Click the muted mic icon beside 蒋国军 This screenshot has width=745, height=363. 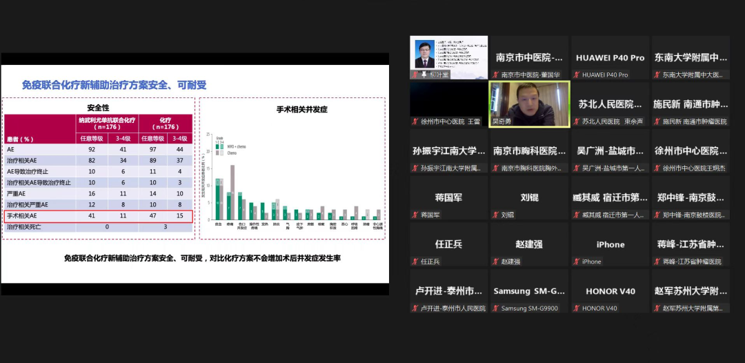tap(415, 215)
